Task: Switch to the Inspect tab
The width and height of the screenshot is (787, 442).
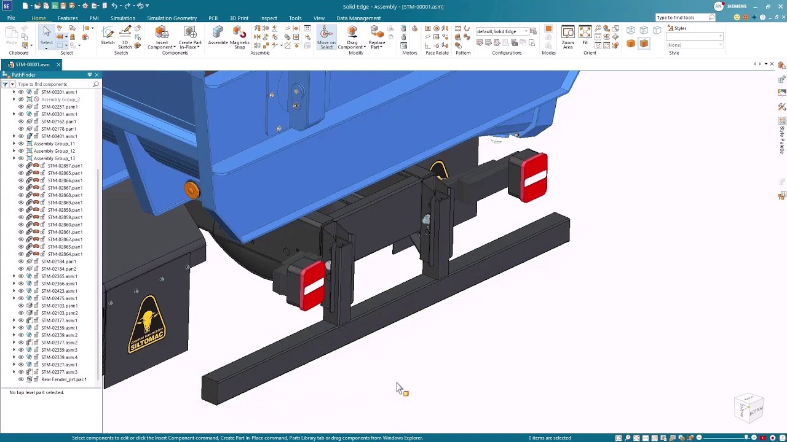Action: point(269,18)
